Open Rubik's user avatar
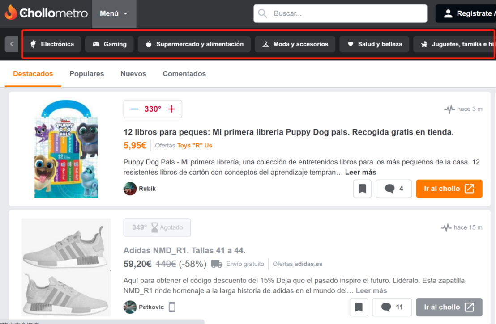 tap(130, 189)
